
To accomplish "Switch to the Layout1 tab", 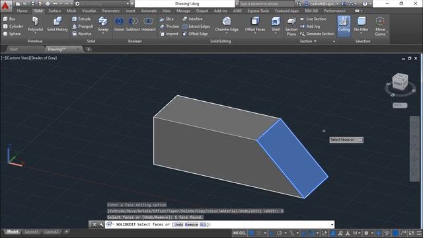I will tap(31, 231).
